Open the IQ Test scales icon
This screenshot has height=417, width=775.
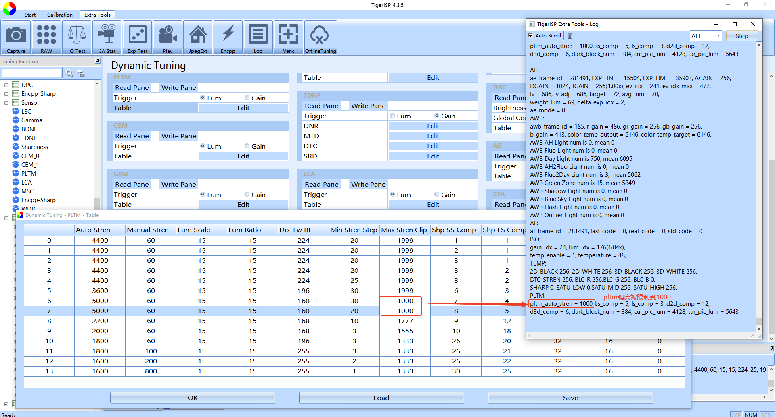pos(77,37)
